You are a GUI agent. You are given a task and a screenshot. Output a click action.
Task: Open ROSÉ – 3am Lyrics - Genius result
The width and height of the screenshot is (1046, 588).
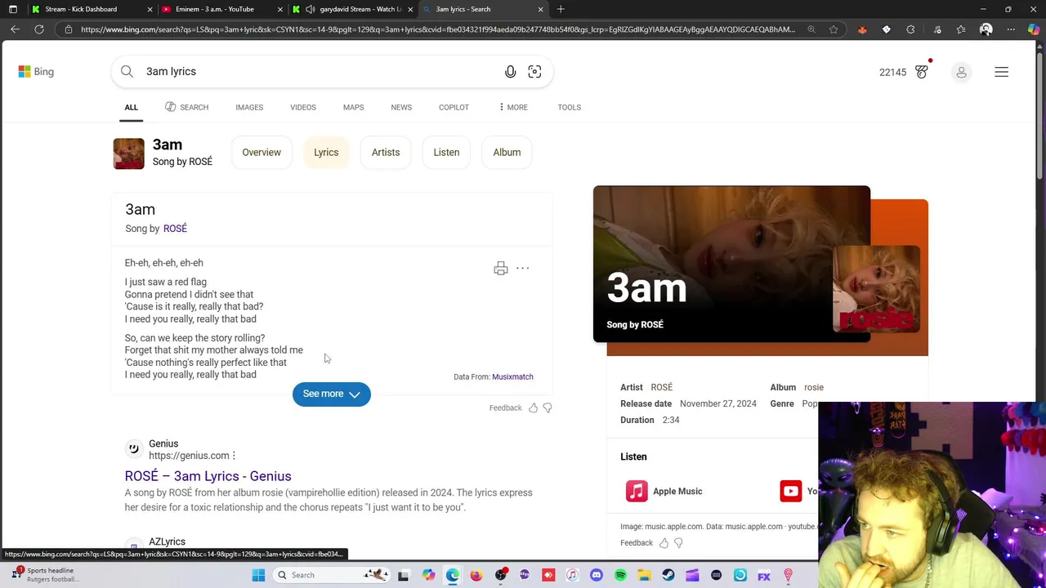208,476
